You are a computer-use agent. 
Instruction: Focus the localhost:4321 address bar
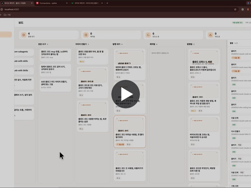pyautogui.click(x=118, y=9)
